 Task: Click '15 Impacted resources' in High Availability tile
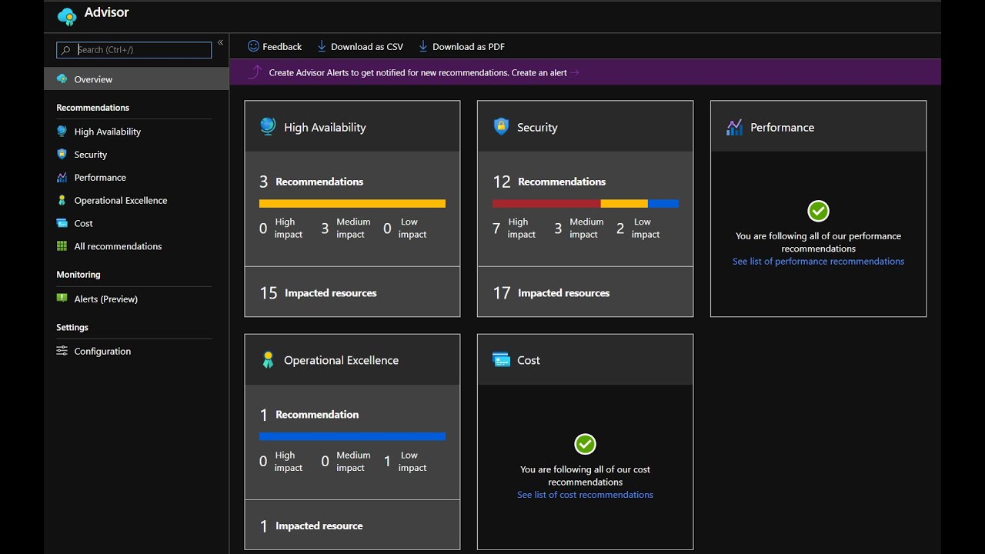(x=318, y=292)
